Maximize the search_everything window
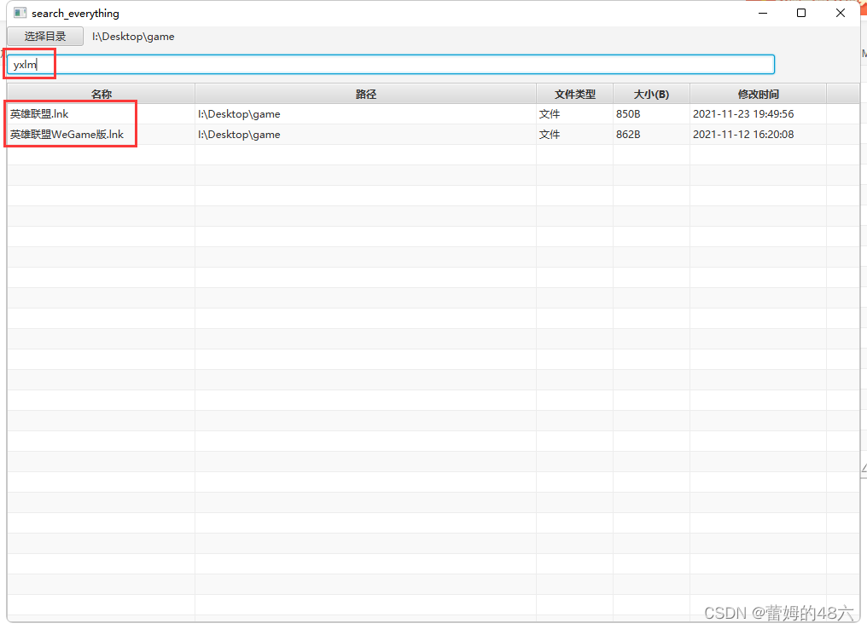The height and width of the screenshot is (629, 867). point(801,13)
